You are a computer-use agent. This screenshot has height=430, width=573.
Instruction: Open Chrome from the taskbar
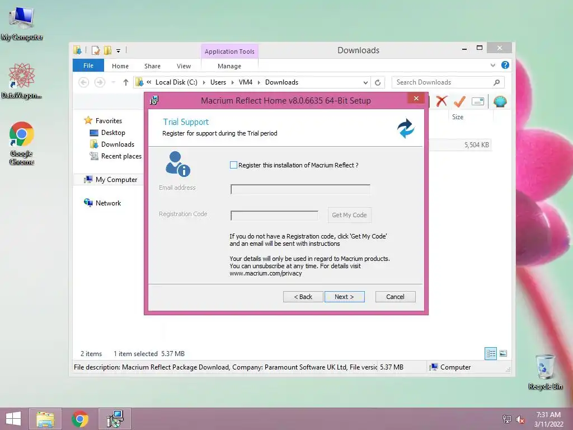80,419
